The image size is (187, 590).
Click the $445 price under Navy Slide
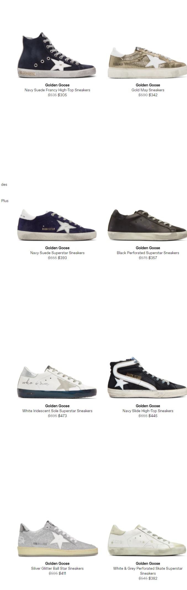click(x=153, y=416)
